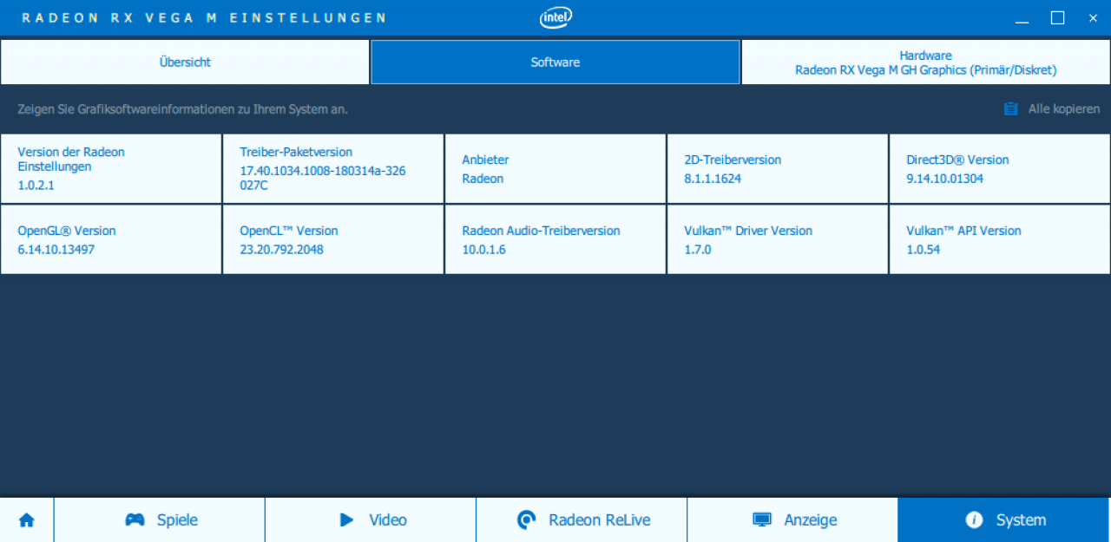Open the Hardware Radeon RX Vega M tab
This screenshot has height=542, width=1111.
tap(926, 62)
